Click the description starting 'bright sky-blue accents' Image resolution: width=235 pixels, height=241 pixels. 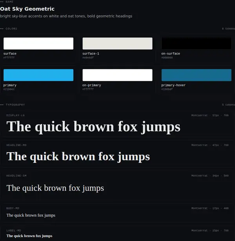(x=66, y=16)
